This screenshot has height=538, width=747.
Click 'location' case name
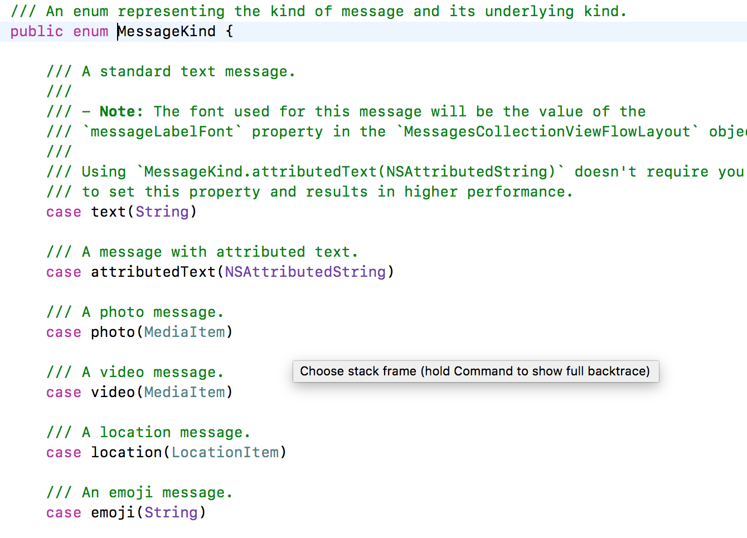pos(127,452)
